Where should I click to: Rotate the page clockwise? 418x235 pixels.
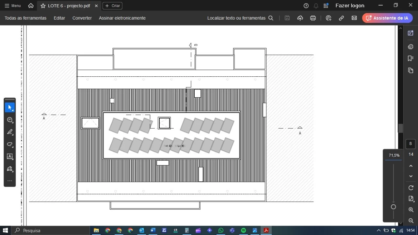point(411,188)
